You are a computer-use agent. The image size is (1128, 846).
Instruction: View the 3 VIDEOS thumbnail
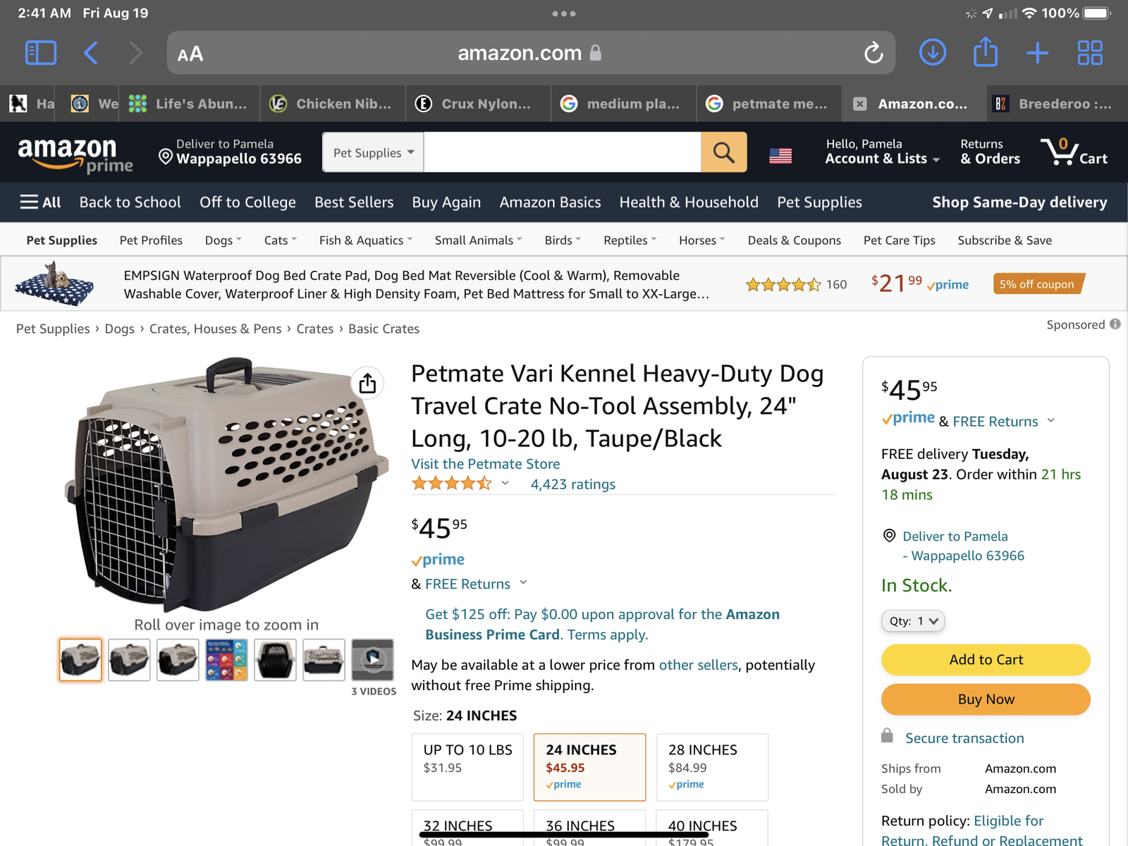pyautogui.click(x=373, y=660)
